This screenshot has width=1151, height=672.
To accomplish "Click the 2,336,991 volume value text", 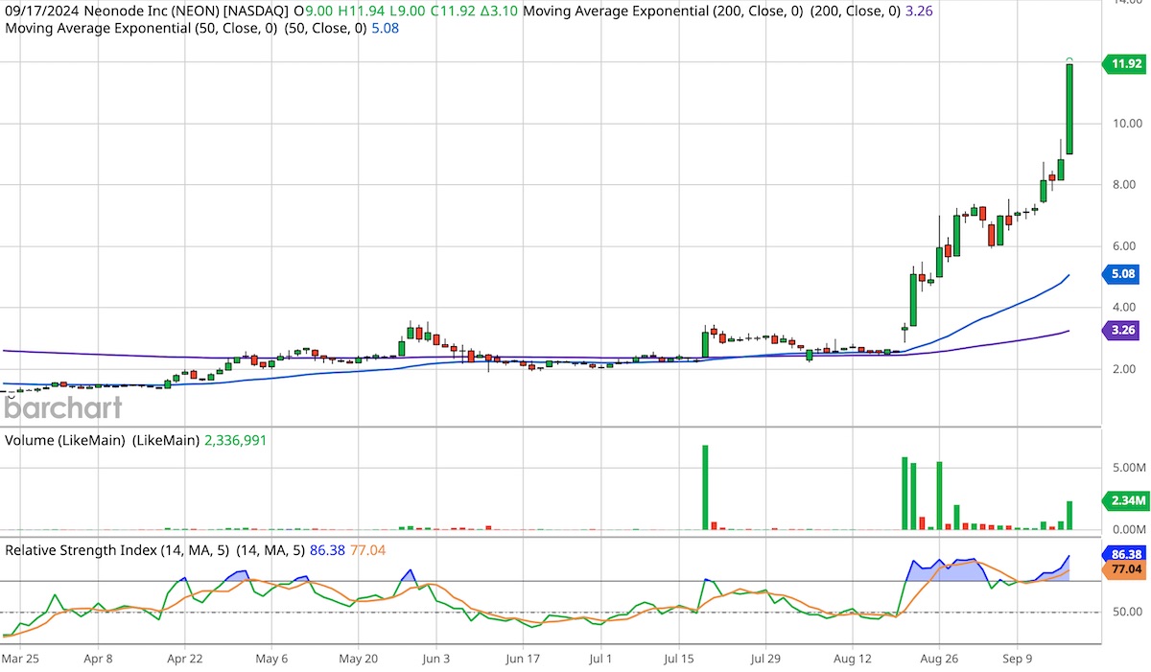I will click(x=234, y=440).
